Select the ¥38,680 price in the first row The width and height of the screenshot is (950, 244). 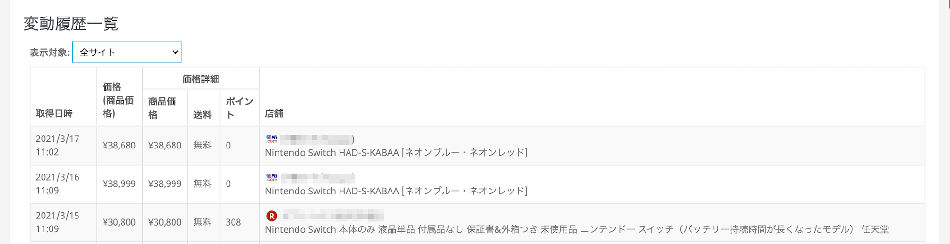119,146
